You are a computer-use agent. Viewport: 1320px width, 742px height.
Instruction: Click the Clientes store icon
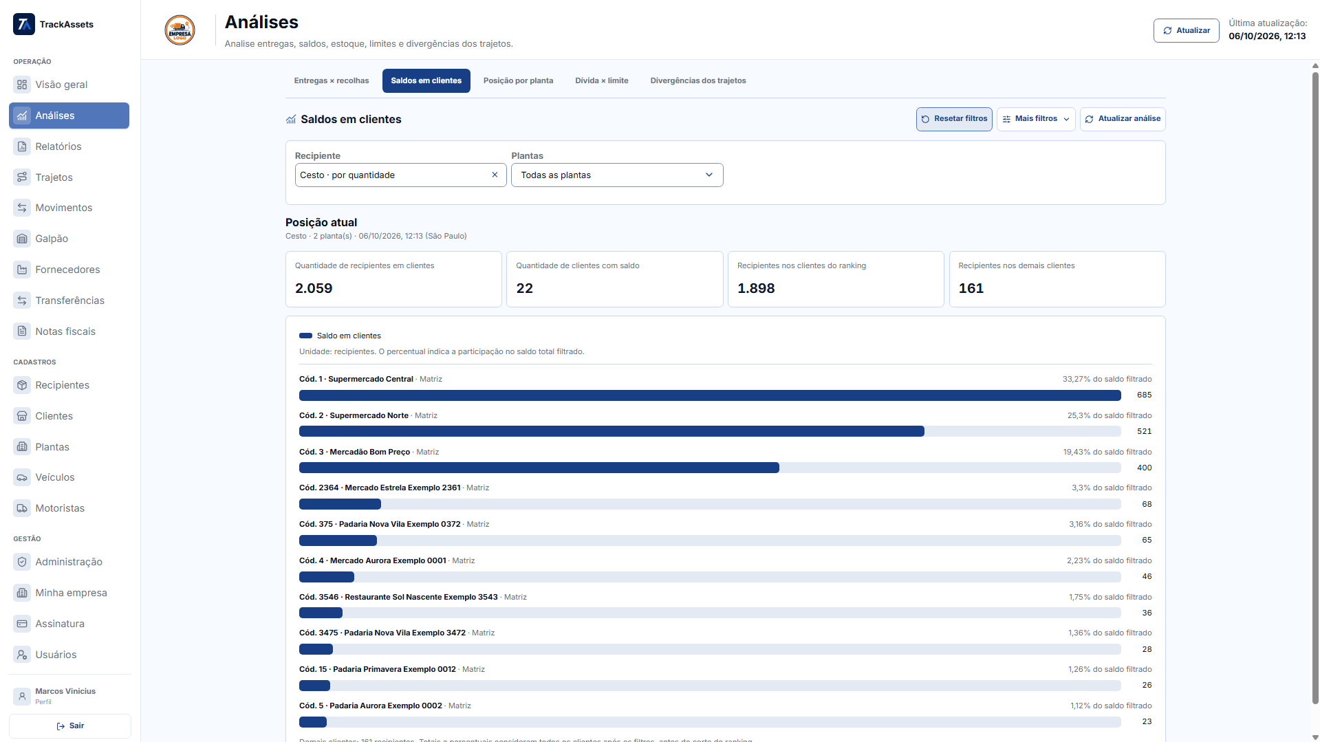[22, 416]
